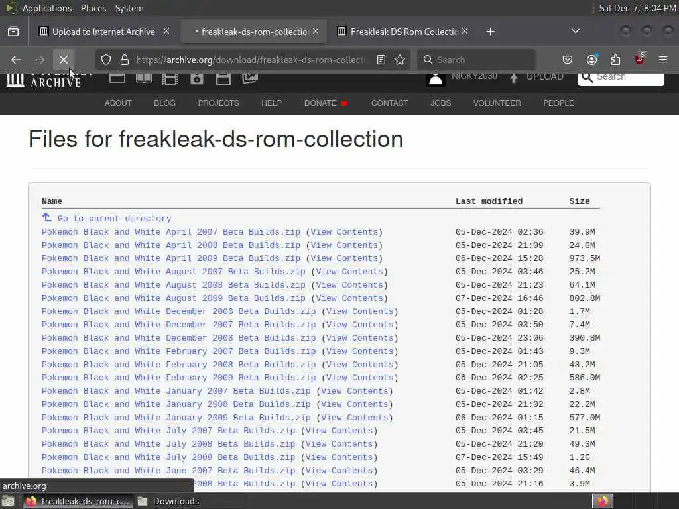Open the NICKY2030 user avatar
The image size is (679, 509).
(x=435, y=79)
